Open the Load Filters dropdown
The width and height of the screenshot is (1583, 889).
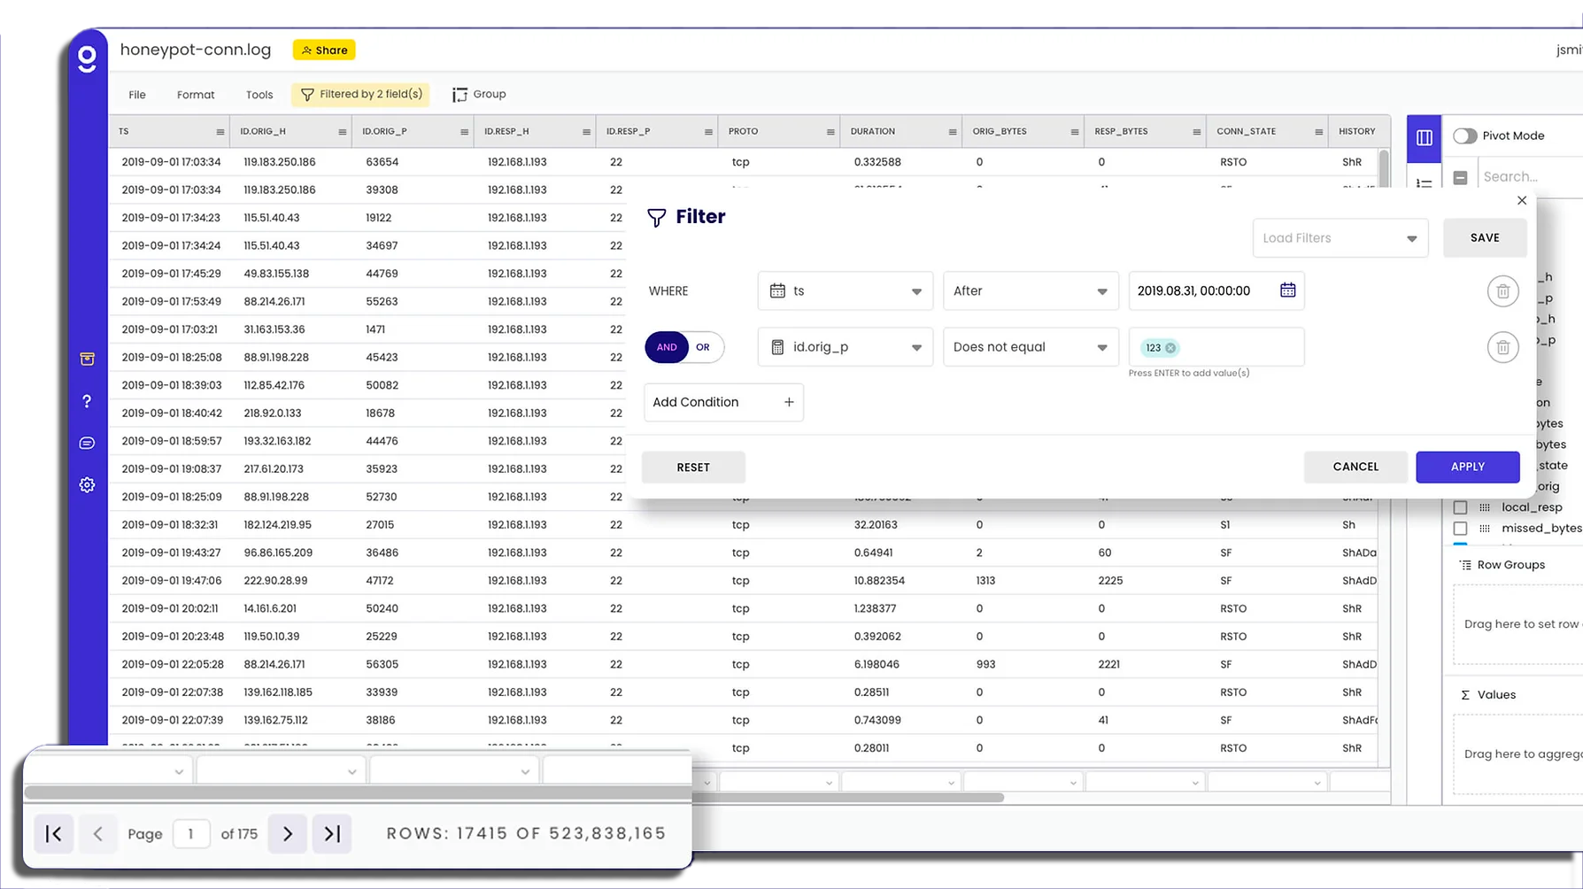tap(1340, 237)
